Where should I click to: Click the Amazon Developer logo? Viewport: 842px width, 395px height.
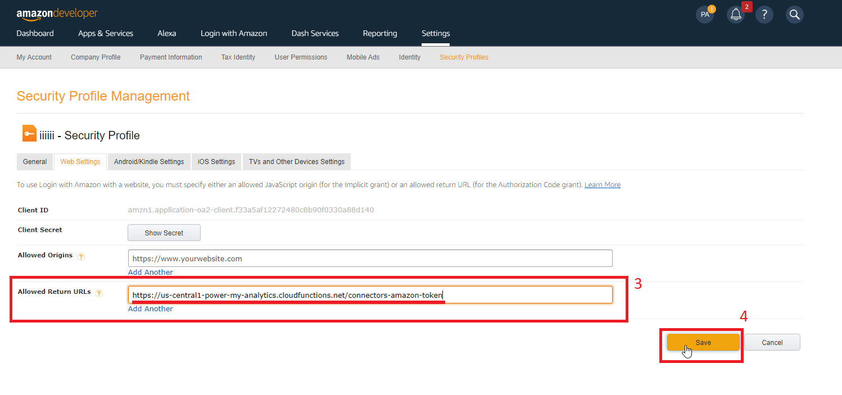(x=57, y=13)
